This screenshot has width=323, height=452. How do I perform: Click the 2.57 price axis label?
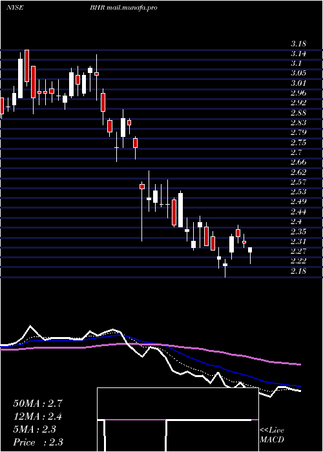coord(298,182)
